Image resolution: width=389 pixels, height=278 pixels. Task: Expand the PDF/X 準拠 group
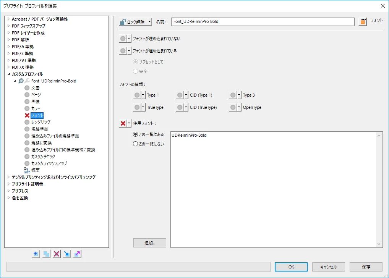point(8,67)
